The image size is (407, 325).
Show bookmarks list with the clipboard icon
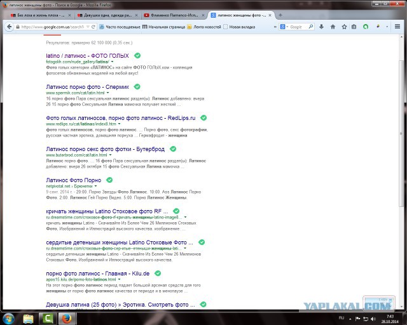(354, 27)
